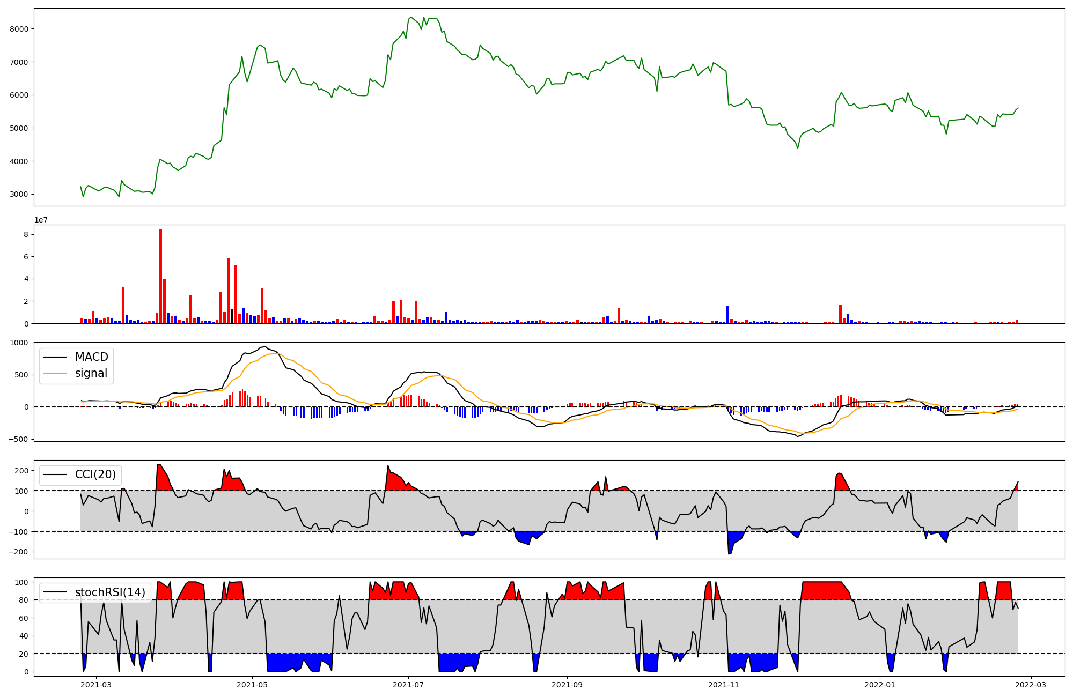Click the 80 tick on stochRSI axis
Image resolution: width=1073 pixels, height=697 pixels.
coord(24,600)
